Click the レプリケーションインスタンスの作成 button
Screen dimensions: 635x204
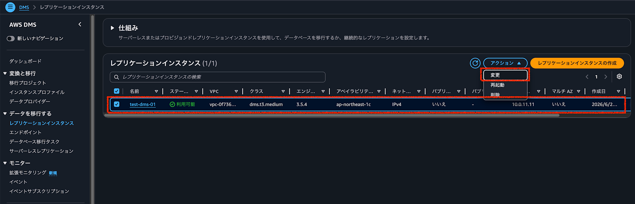[577, 63]
